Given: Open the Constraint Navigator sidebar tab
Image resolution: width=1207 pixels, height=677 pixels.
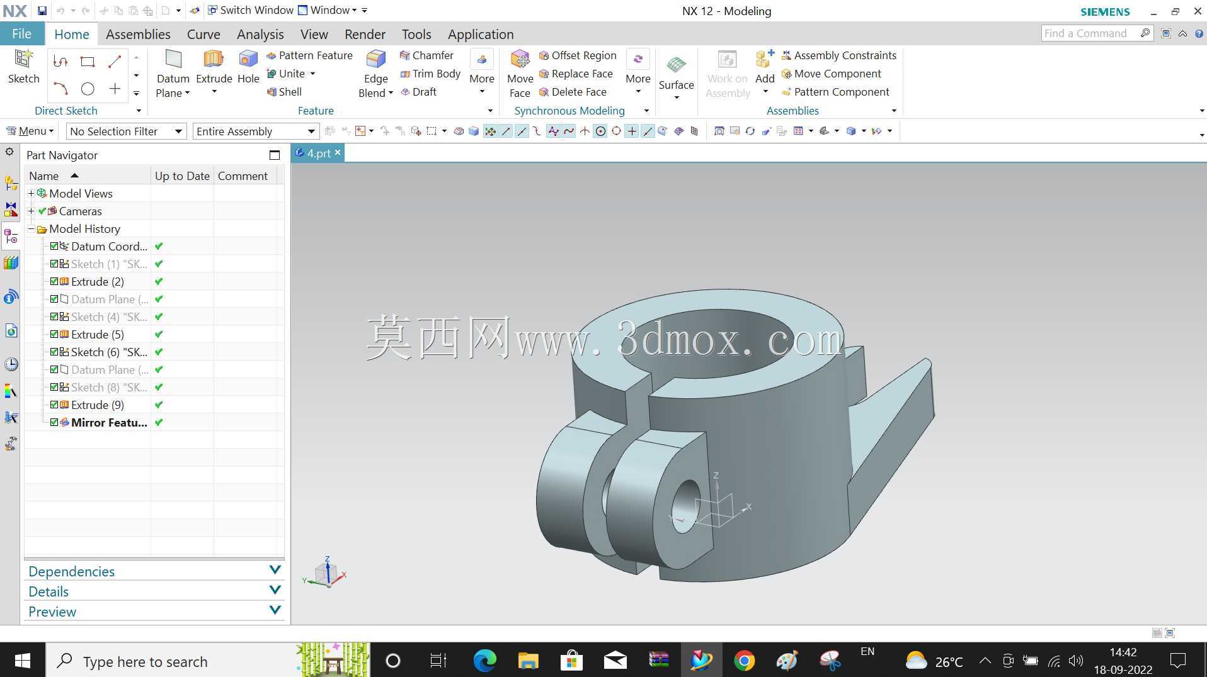Looking at the screenshot, I should (x=11, y=210).
